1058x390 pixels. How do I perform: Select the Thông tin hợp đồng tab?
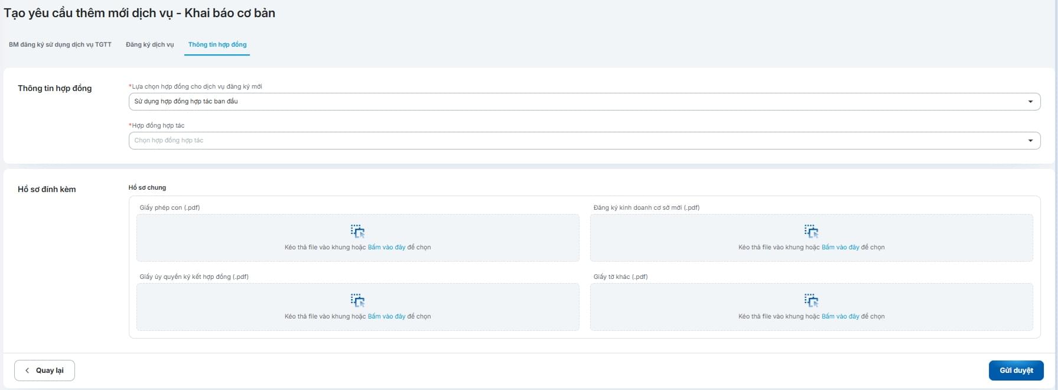tap(217, 45)
